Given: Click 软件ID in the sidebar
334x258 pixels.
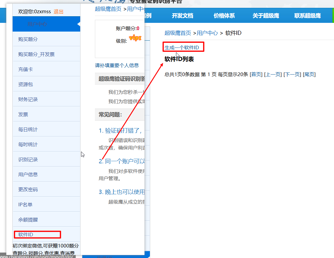Looking at the screenshot, I should pos(26,235).
